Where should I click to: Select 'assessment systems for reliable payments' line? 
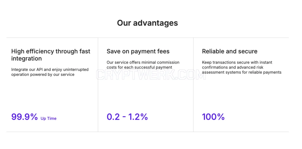[242, 72]
